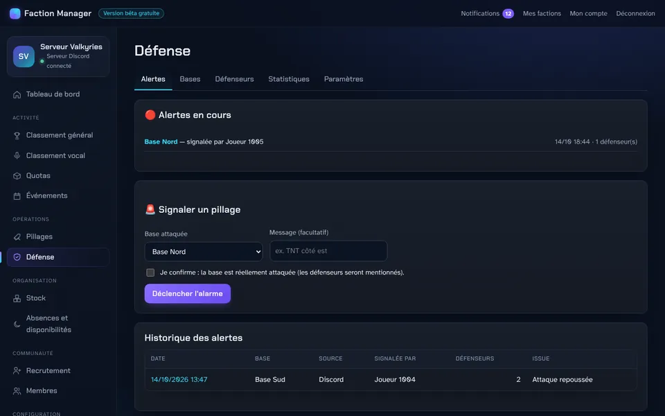Click the Pillages icon in sidebar
The image size is (665, 416).
[x=17, y=237]
